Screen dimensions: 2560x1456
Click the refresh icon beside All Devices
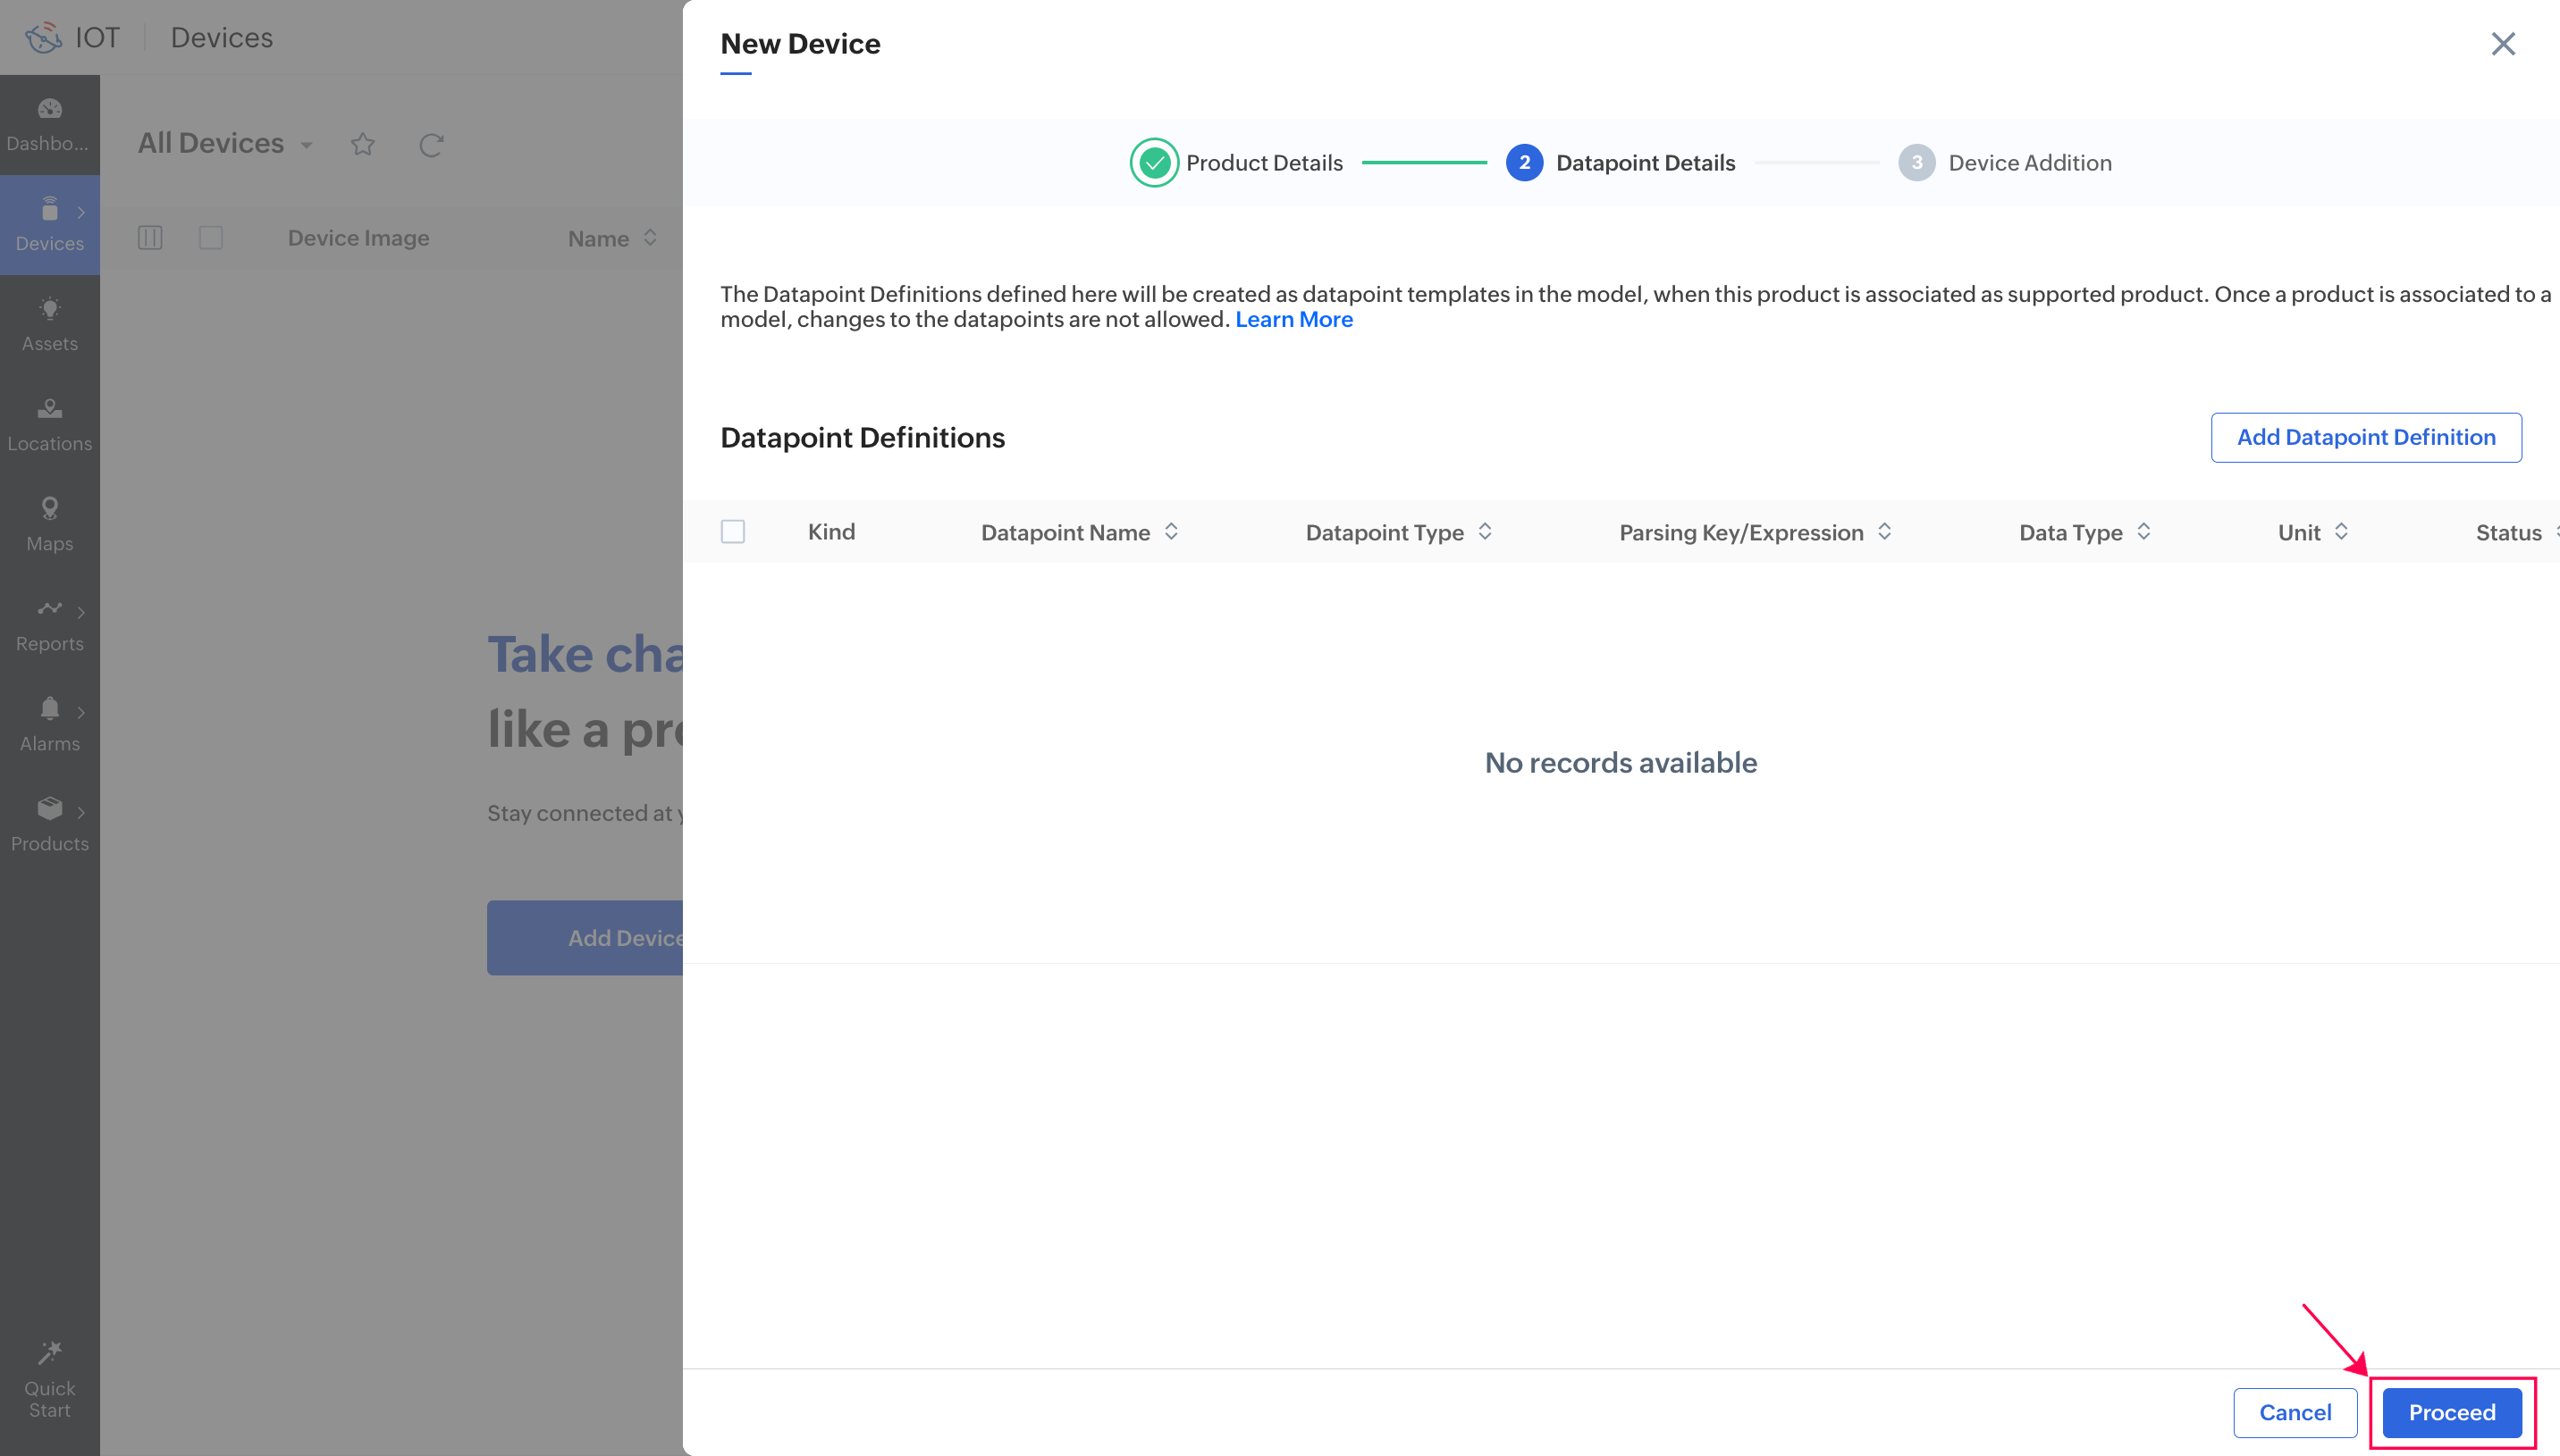[x=431, y=145]
